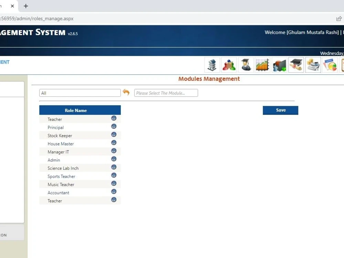Viewport: 344px width, 258px height.
Task: Click the round icon in Manager IT row
Action: (114, 151)
